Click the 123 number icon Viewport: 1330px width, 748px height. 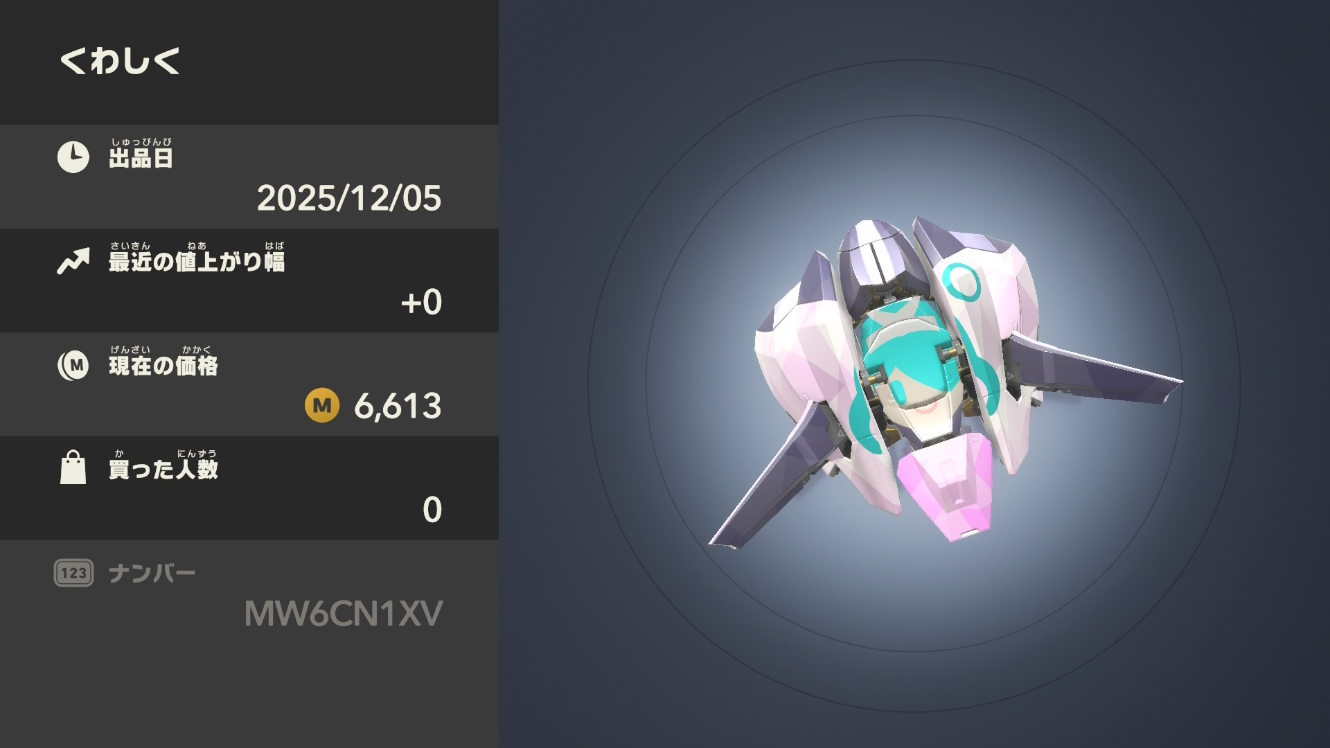(73, 573)
